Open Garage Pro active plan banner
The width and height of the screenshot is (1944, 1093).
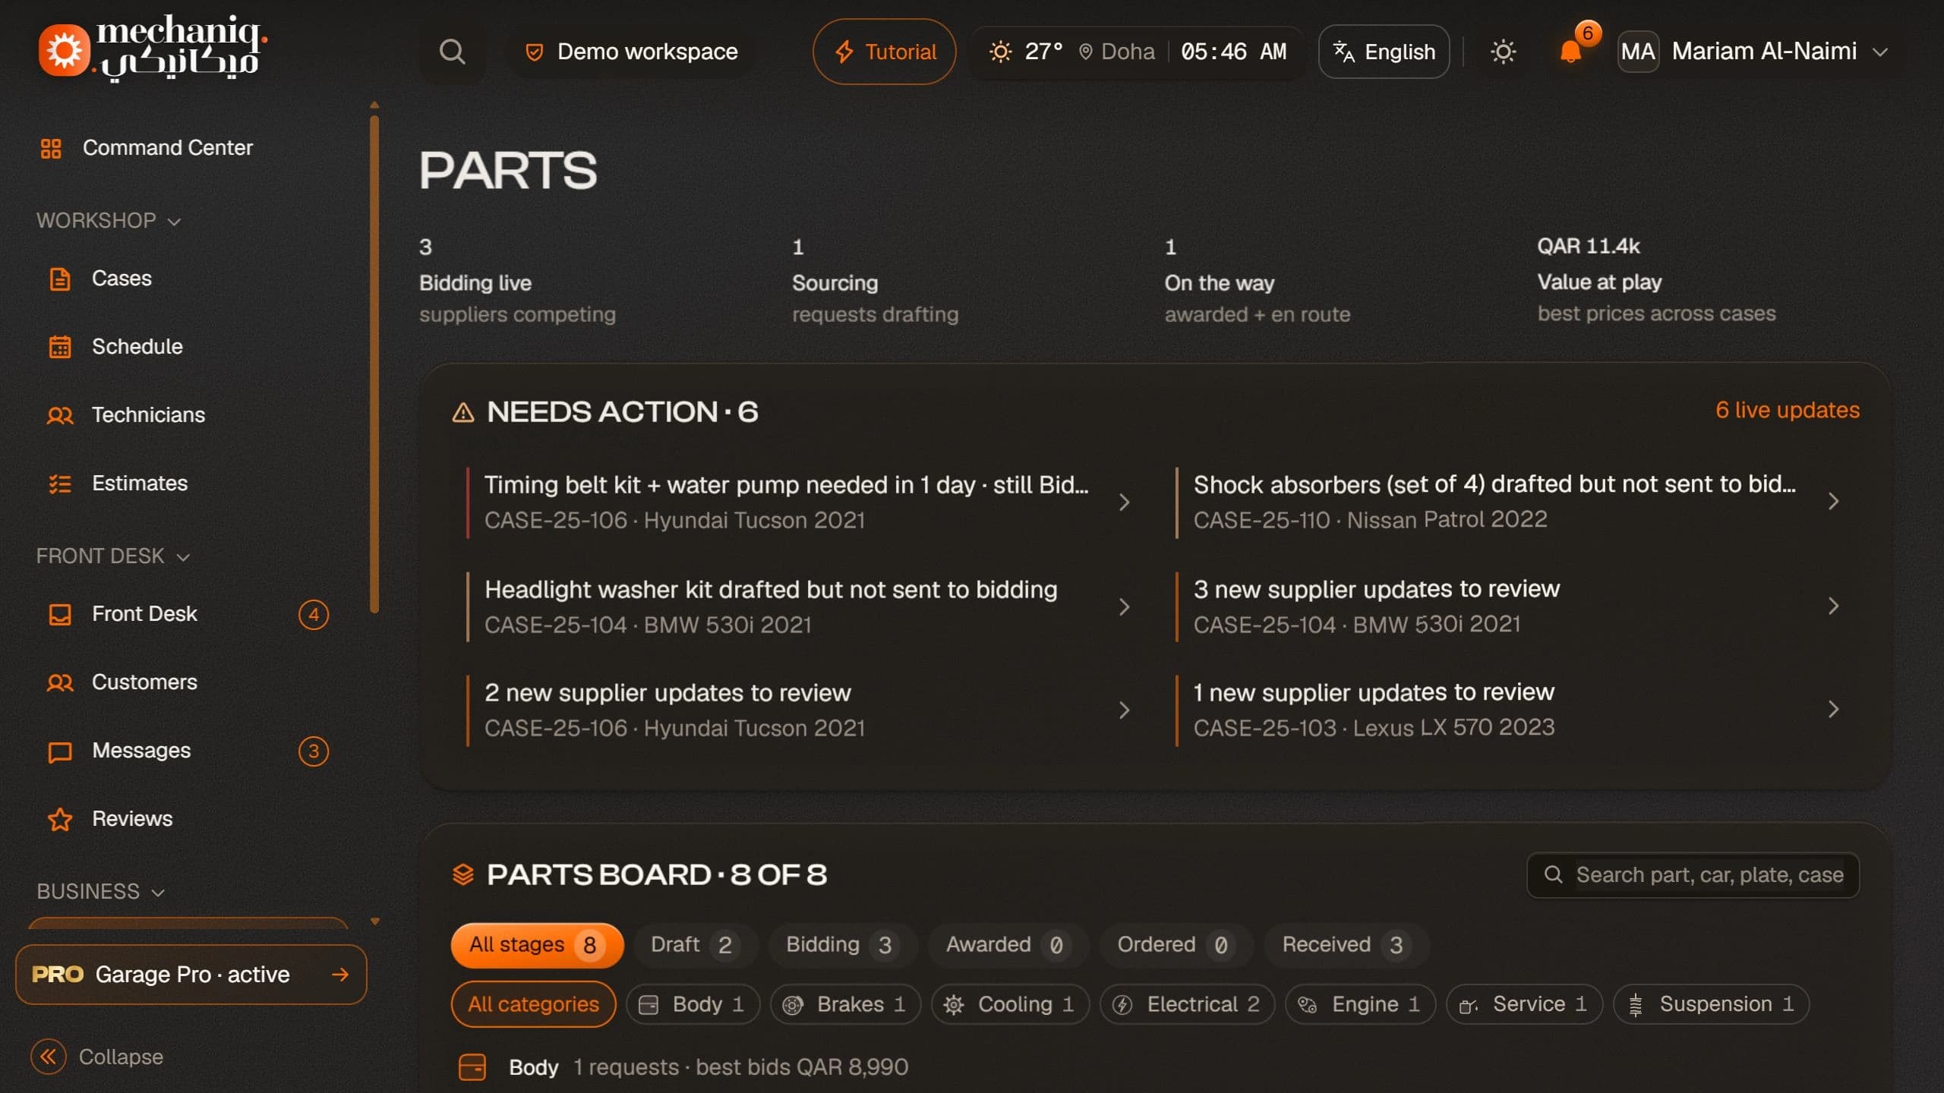pyautogui.click(x=191, y=975)
